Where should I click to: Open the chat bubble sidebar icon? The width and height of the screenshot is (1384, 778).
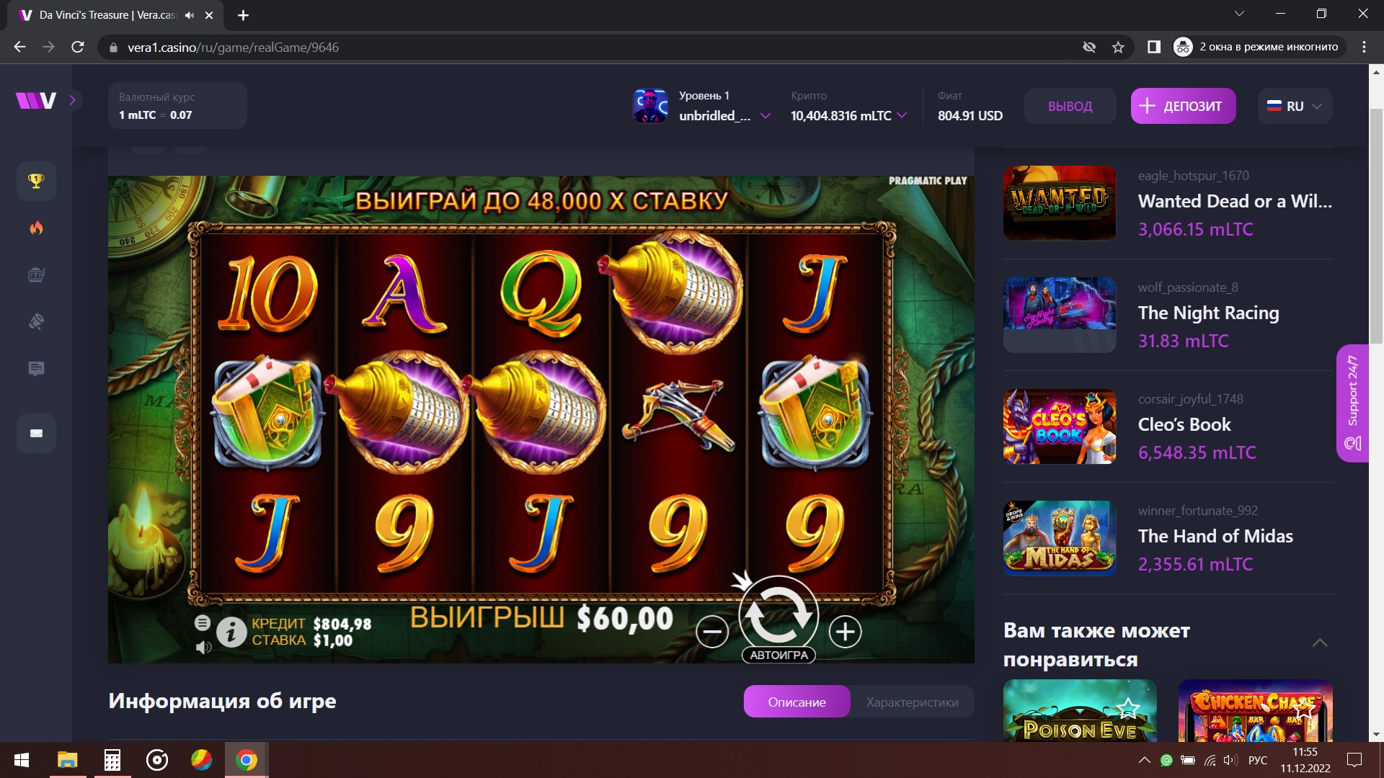click(x=36, y=369)
